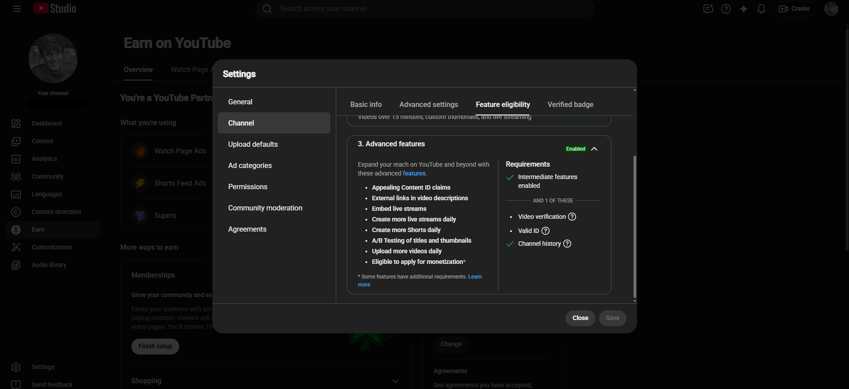Switch to the Verified badge tab
The image size is (849, 389).
pyautogui.click(x=571, y=105)
